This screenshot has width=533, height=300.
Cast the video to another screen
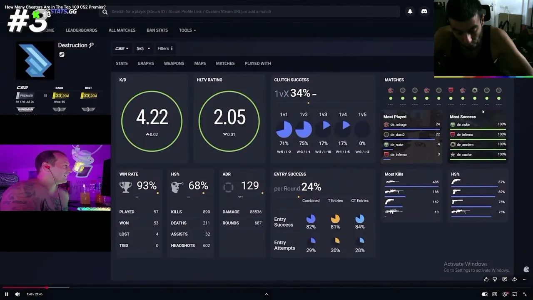click(x=515, y=294)
